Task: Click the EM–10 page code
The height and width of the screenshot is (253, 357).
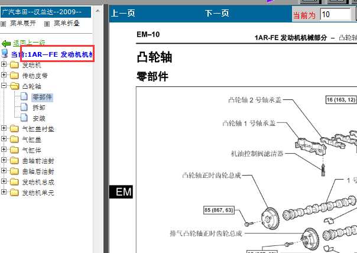Action: (148, 34)
